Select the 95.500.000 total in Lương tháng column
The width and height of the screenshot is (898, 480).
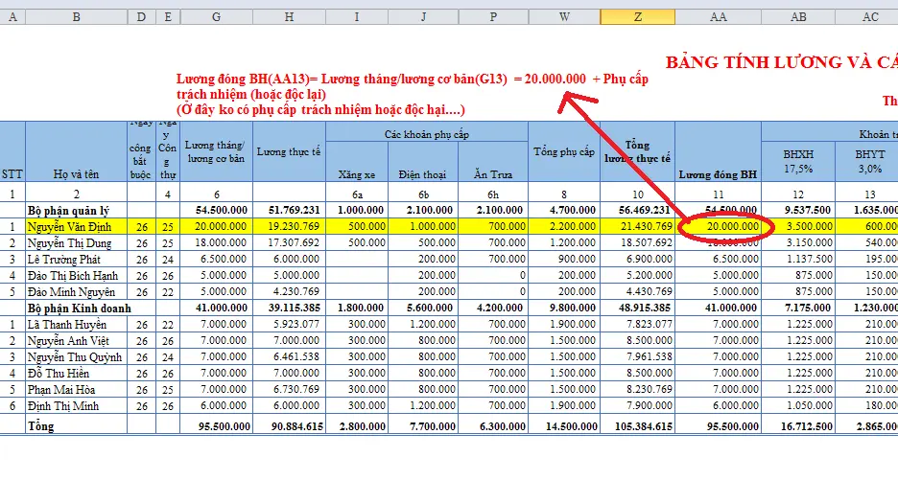pos(217,426)
